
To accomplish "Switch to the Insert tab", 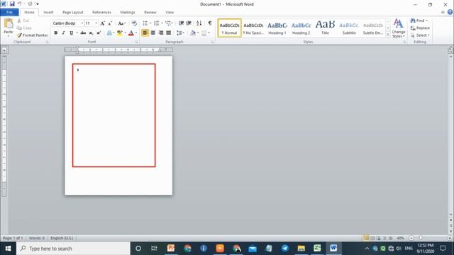I will 48,12.
